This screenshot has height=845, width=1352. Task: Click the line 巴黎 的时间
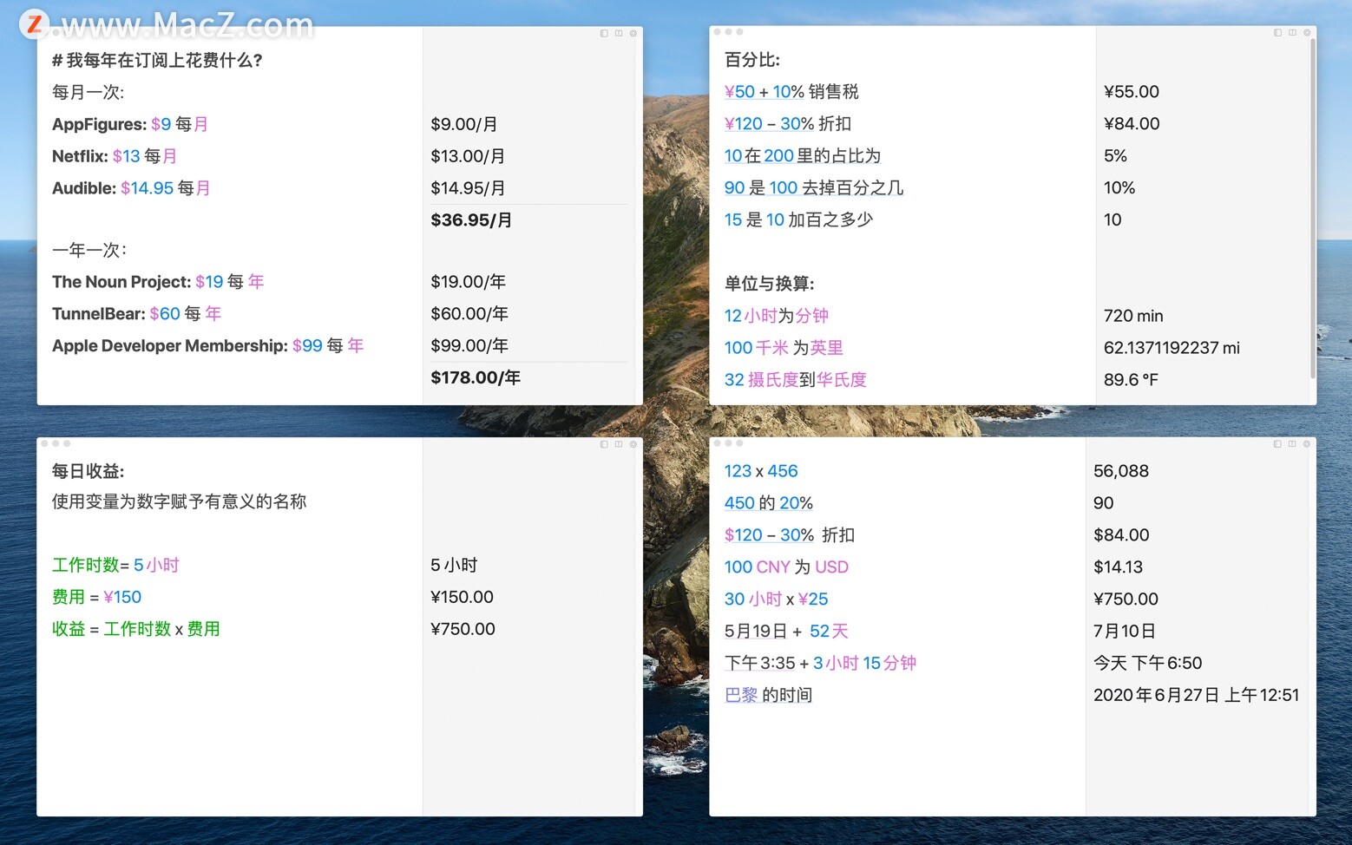point(768,696)
